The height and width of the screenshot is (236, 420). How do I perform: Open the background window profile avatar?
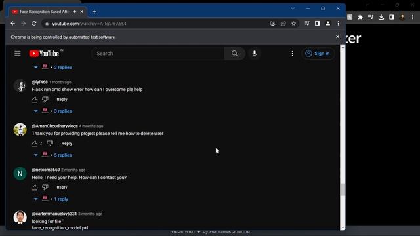(x=402, y=17)
